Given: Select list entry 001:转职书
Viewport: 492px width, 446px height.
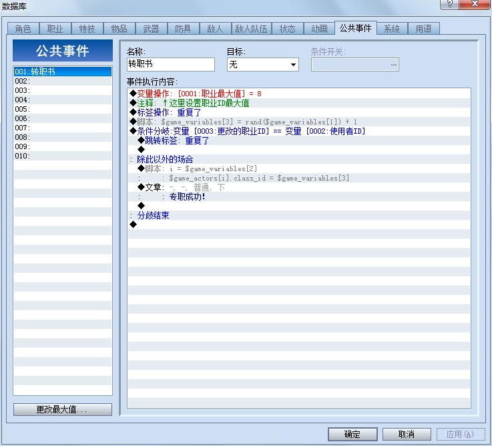Looking at the screenshot, I should [63, 72].
